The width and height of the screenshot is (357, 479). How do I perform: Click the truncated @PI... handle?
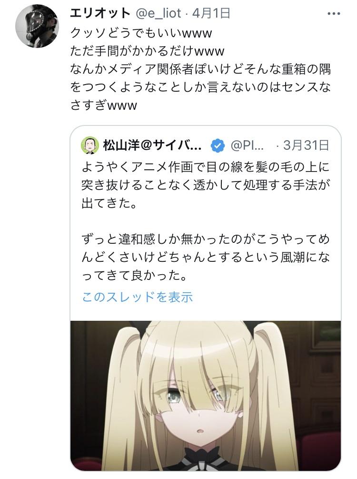(247, 145)
